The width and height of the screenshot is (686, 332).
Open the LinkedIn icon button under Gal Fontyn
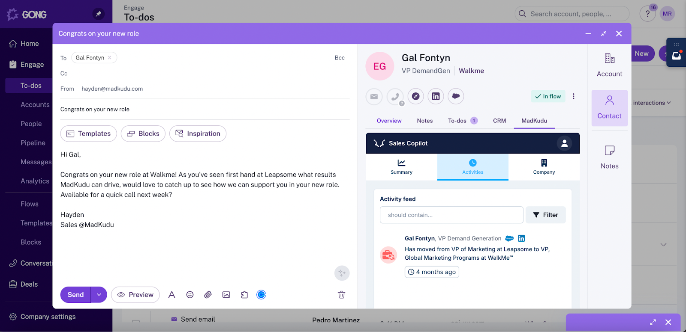tap(436, 96)
